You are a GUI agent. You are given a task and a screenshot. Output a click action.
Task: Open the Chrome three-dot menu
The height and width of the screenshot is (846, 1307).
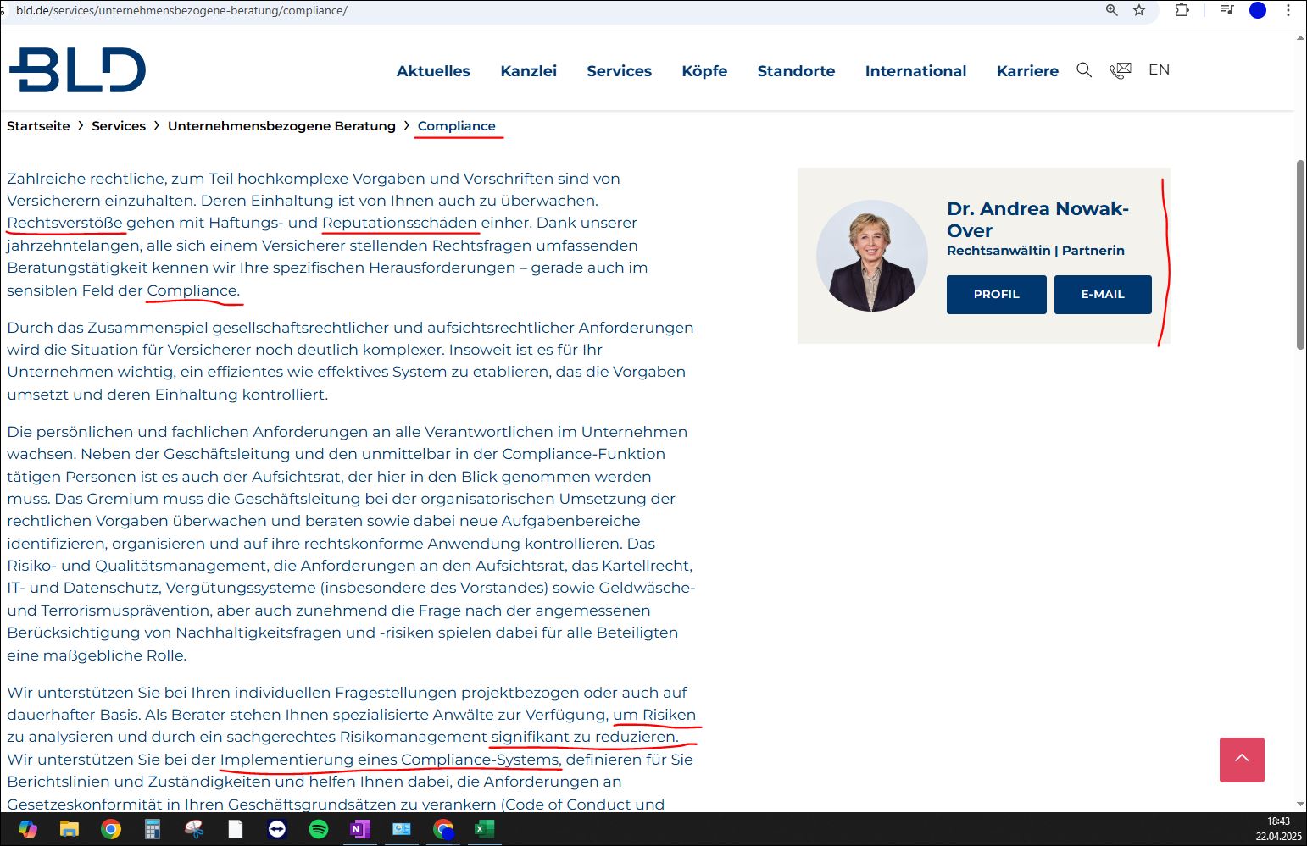(1289, 10)
